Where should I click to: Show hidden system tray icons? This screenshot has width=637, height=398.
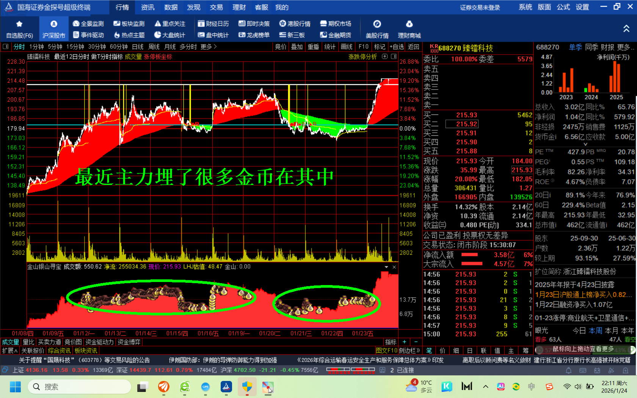(x=486, y=387)
